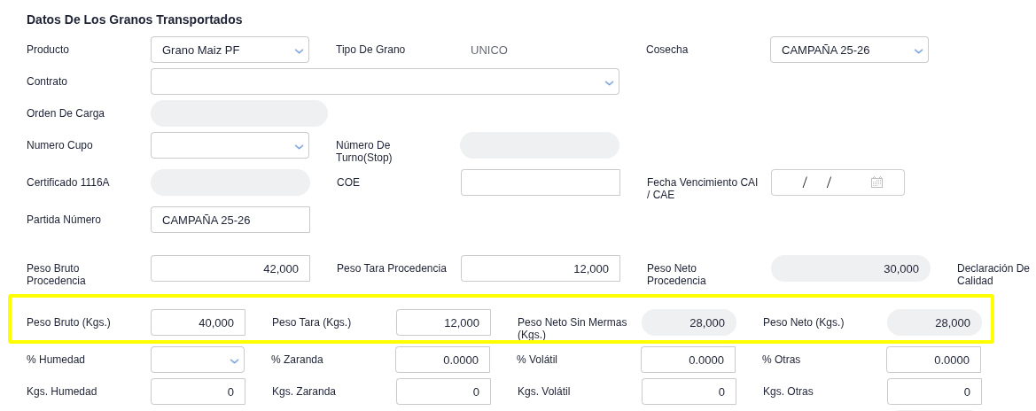This screenshot has height=411, width=1036.
Task: Expand the Contrato dropdown
Action: [x=385, y=82]
